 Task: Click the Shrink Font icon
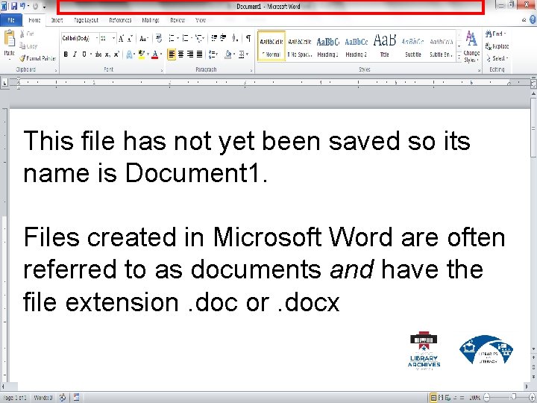point(130,38)
